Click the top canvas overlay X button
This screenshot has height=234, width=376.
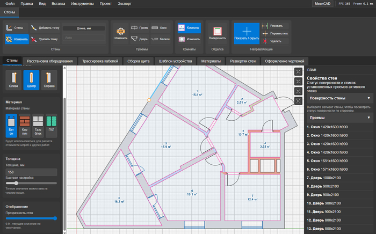[298, 71]
